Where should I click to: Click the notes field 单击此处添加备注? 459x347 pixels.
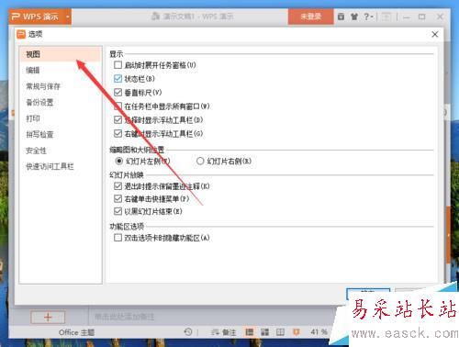click(x=124, y=317)
